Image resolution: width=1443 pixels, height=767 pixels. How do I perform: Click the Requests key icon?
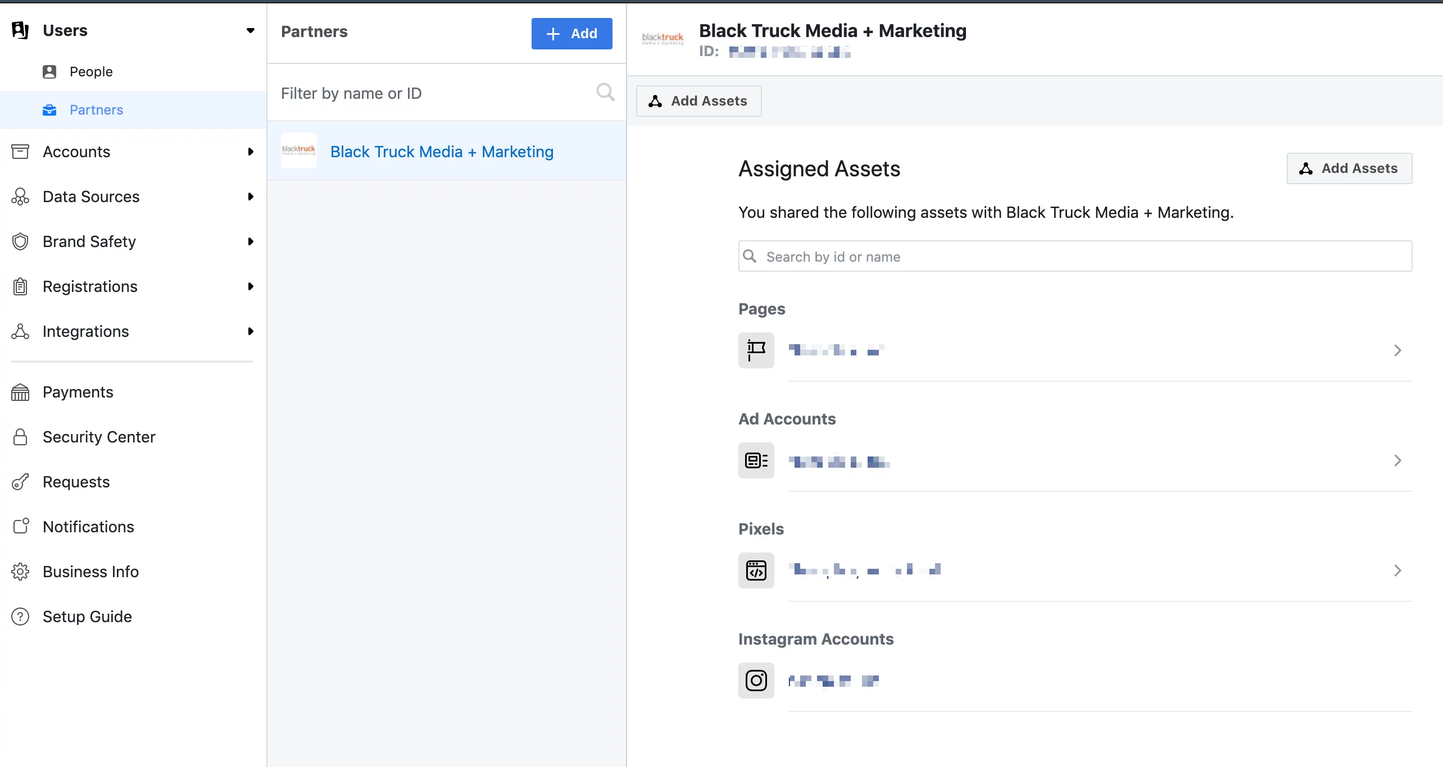tap(20, 482)
